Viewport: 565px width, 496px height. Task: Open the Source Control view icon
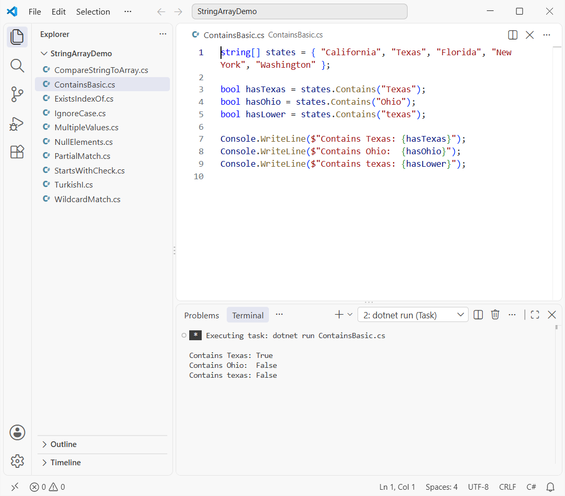click(x=17, y=94)
